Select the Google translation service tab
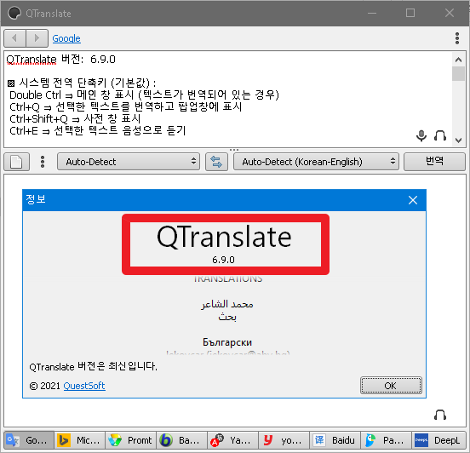 pyautogui.click(x=29, y=440)
